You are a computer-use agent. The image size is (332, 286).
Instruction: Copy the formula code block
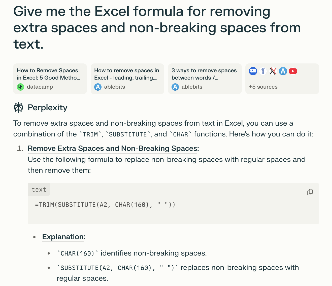click(x=310, y=192)
